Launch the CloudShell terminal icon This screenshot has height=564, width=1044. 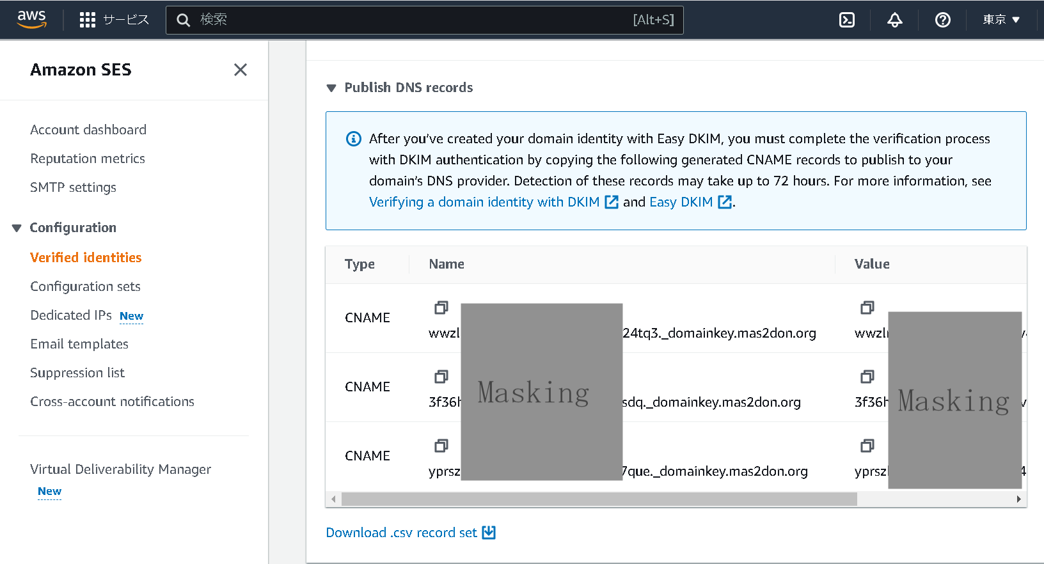pos(847,20)
